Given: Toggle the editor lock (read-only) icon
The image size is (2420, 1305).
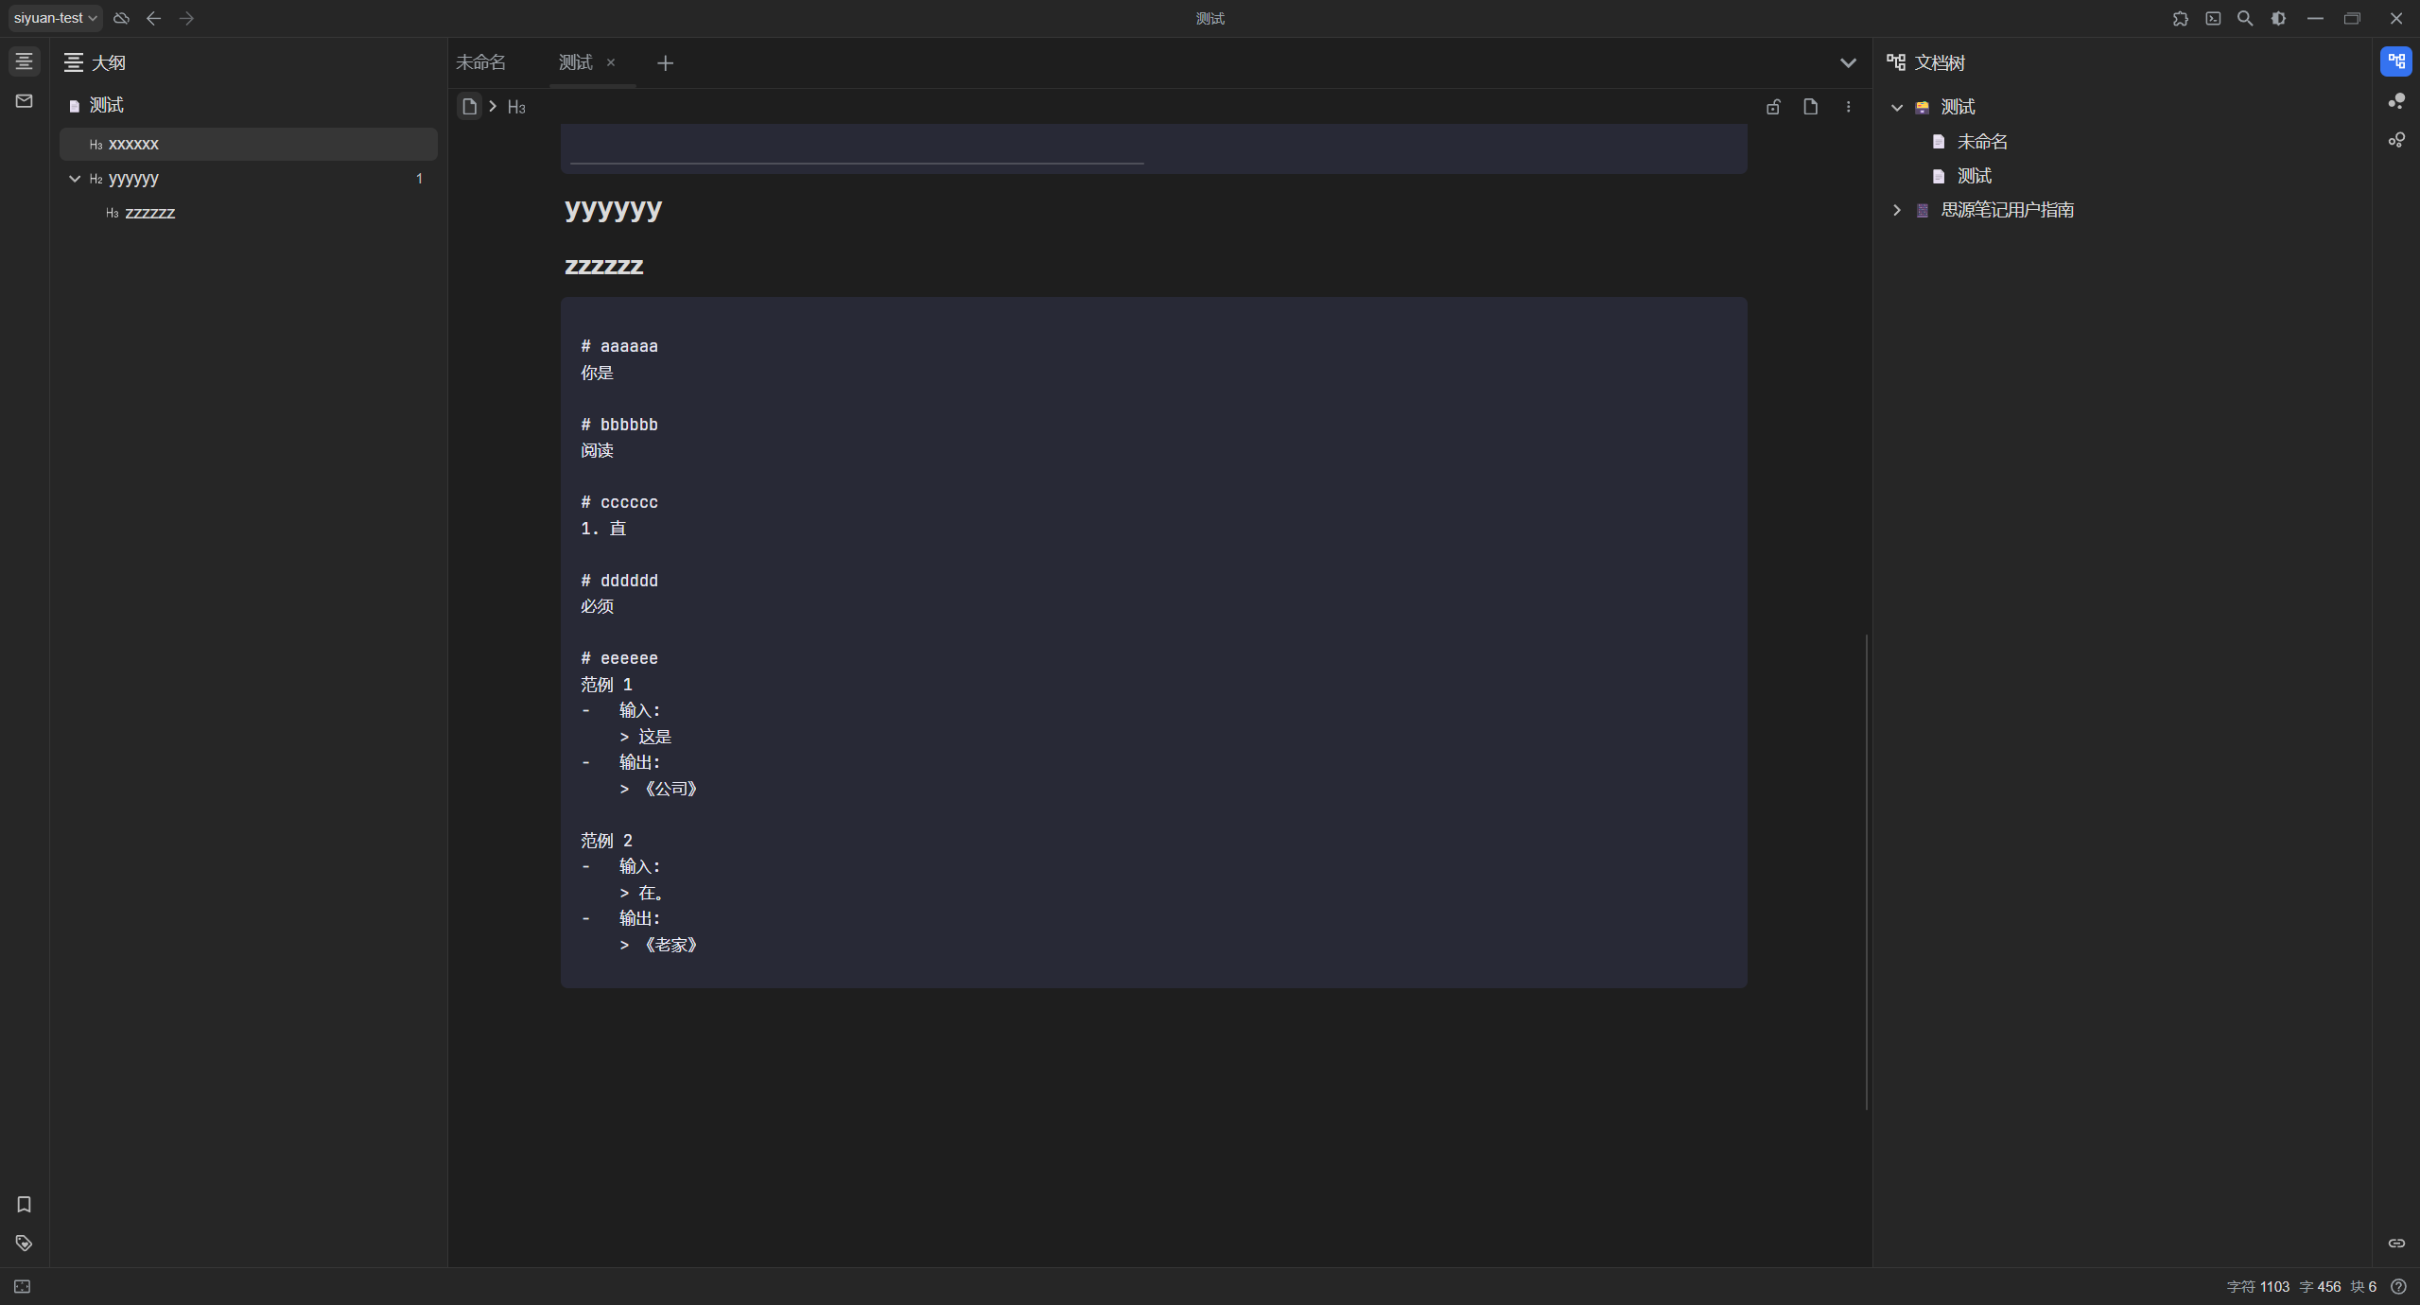Looking at the screenshot, I should point(1773,107).
